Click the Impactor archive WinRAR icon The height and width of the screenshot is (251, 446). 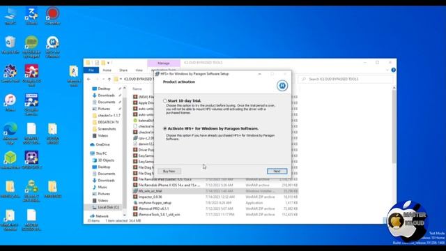[x=135, y=197]
